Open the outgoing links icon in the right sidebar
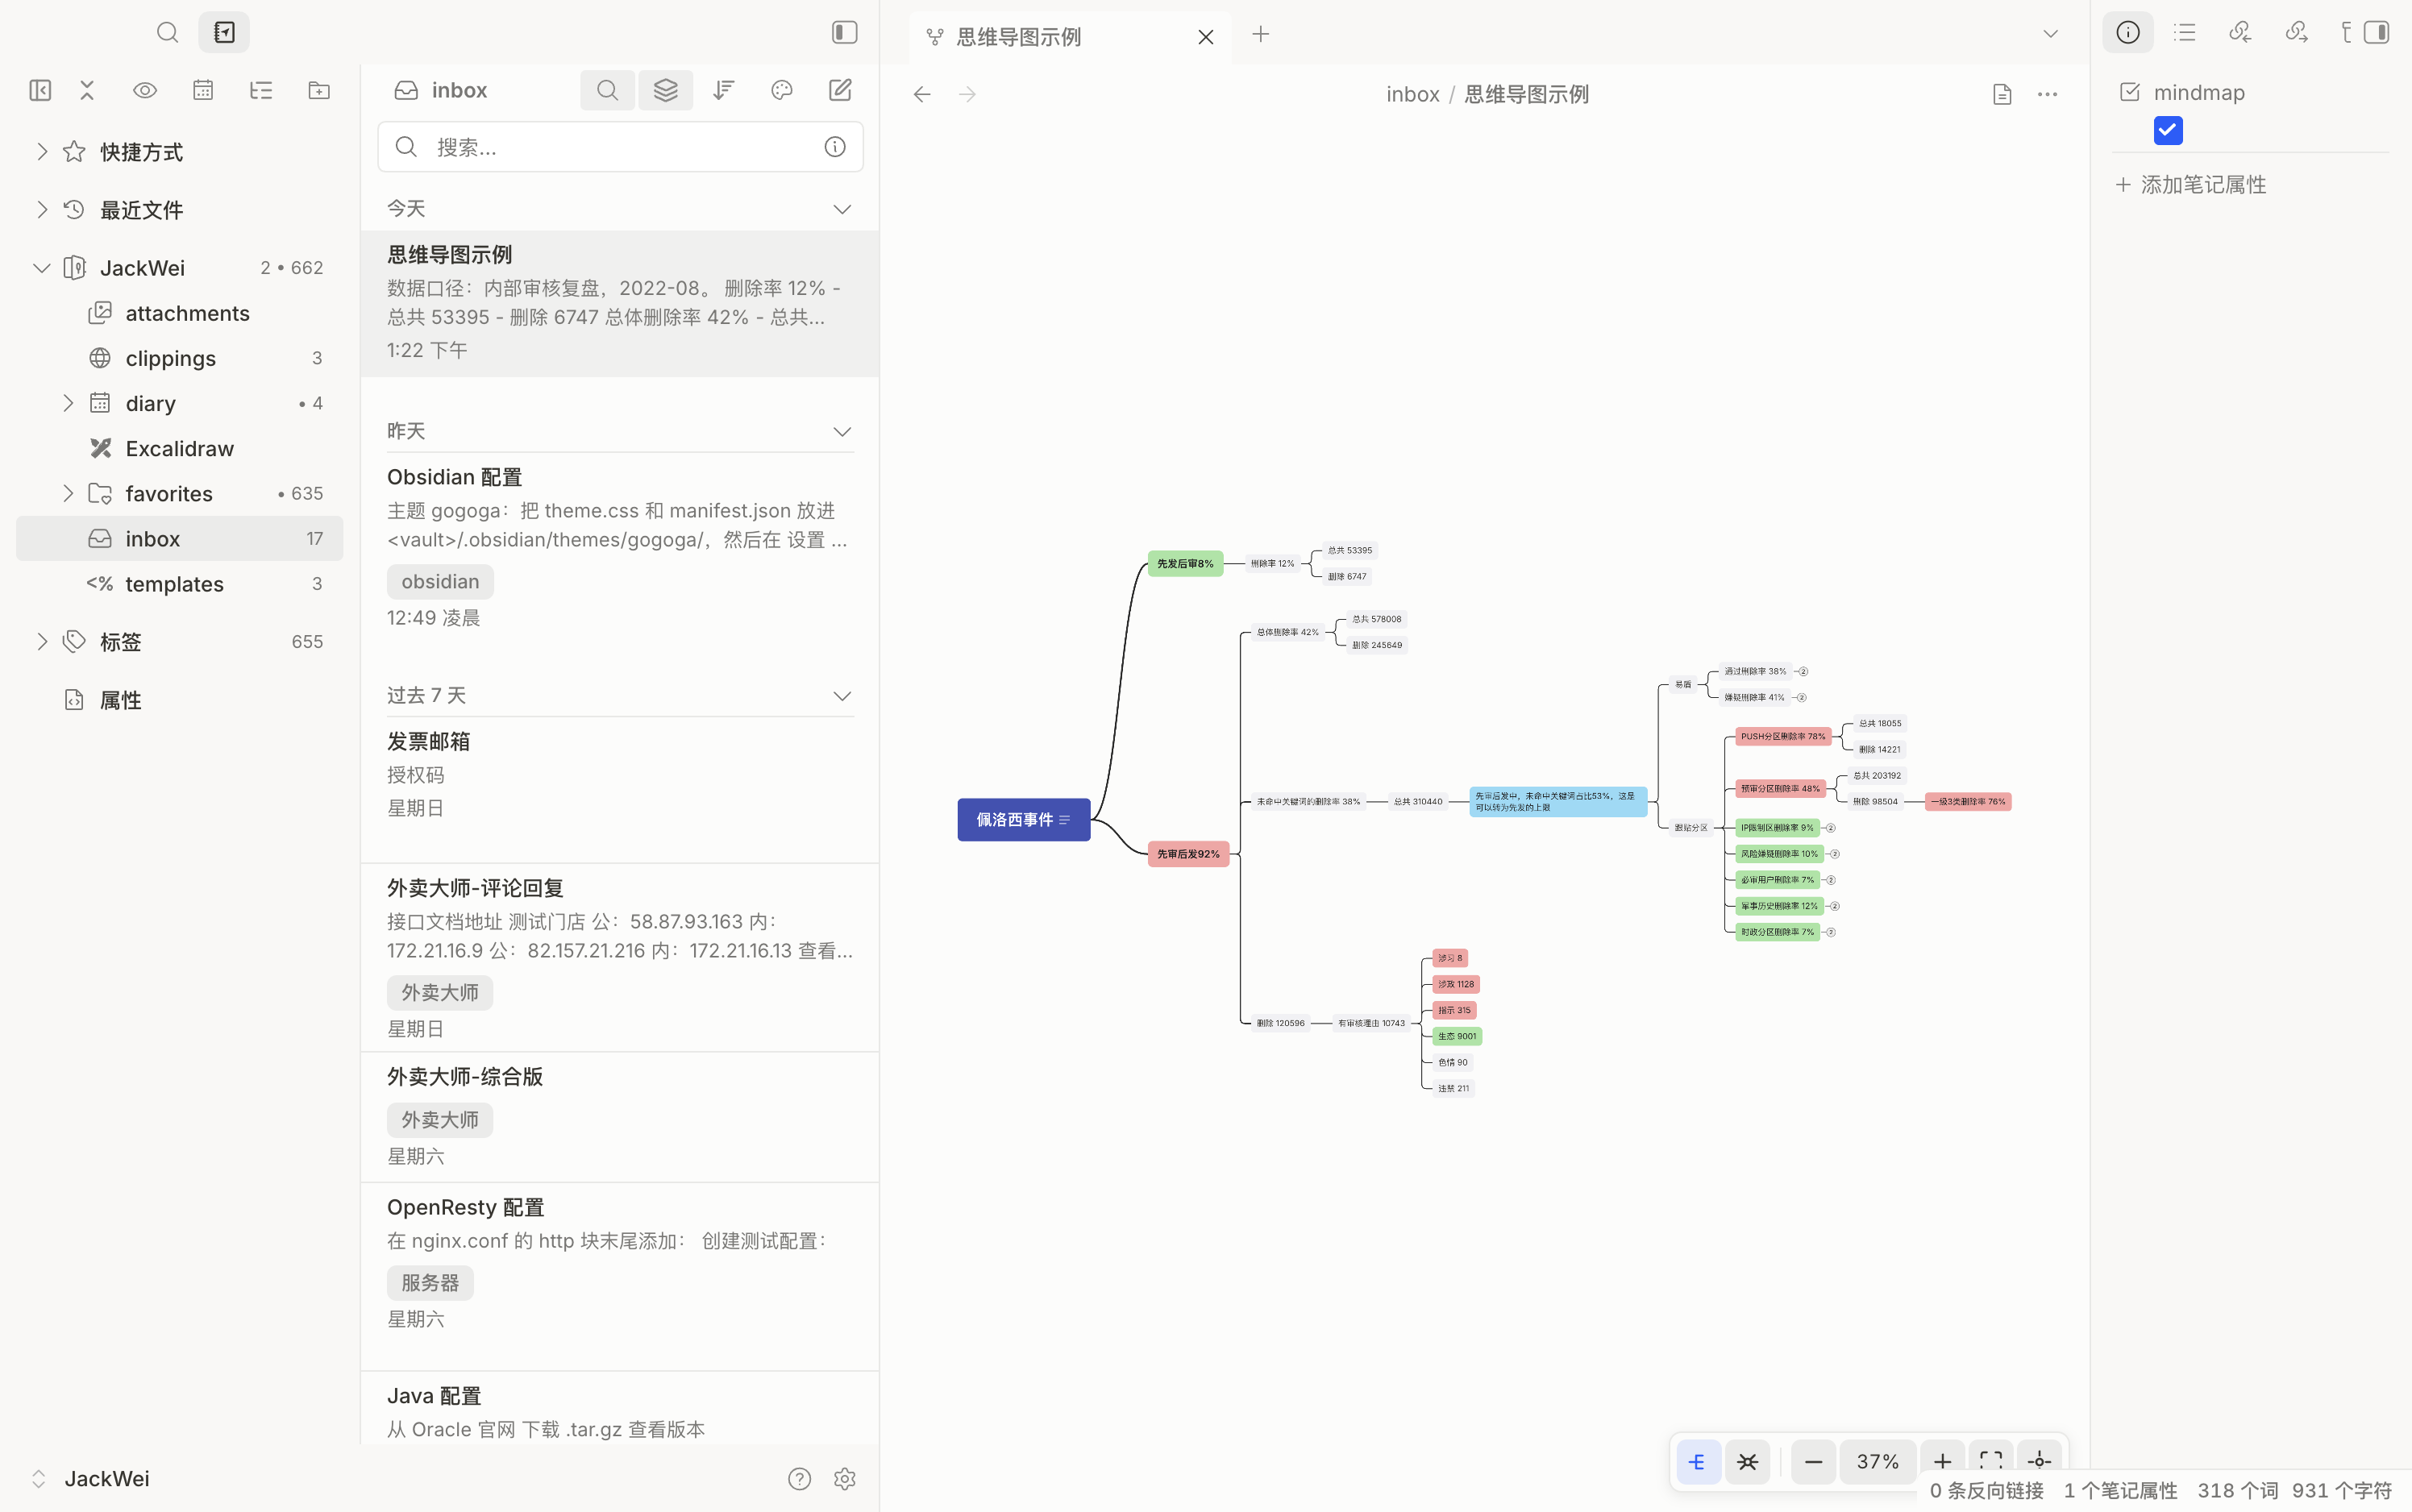 2296,33
